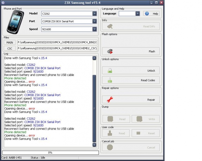Click the Card: AABB-1451 status text

coord(12,158)
